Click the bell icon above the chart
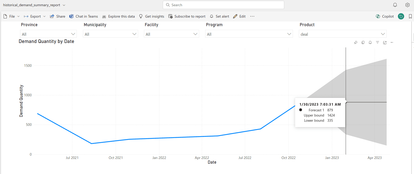The width and height of the screenshot is (414, 174). 370,42
